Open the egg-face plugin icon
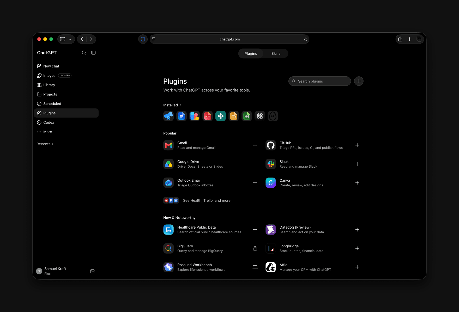The height and width of the screenshot is (312, 459). tap(273, 116)
